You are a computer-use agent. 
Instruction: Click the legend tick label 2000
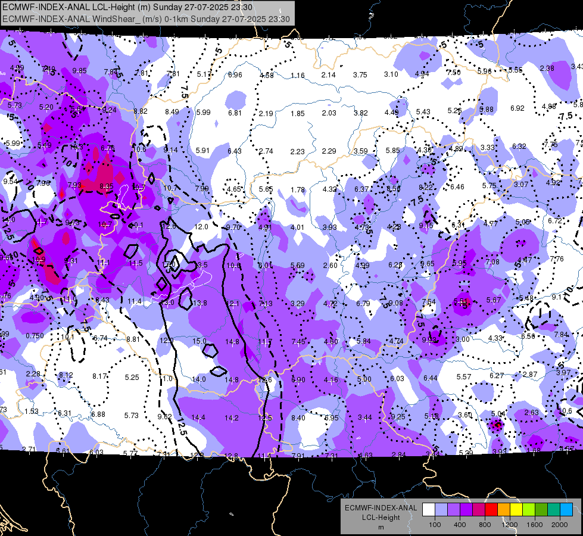560,525
